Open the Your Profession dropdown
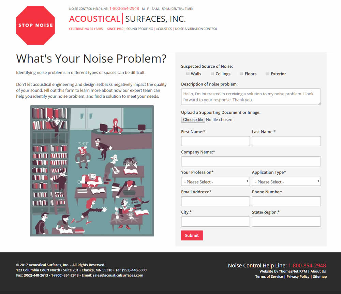The width and height of the screenshot is (341, 294). (x=215, y=181)
